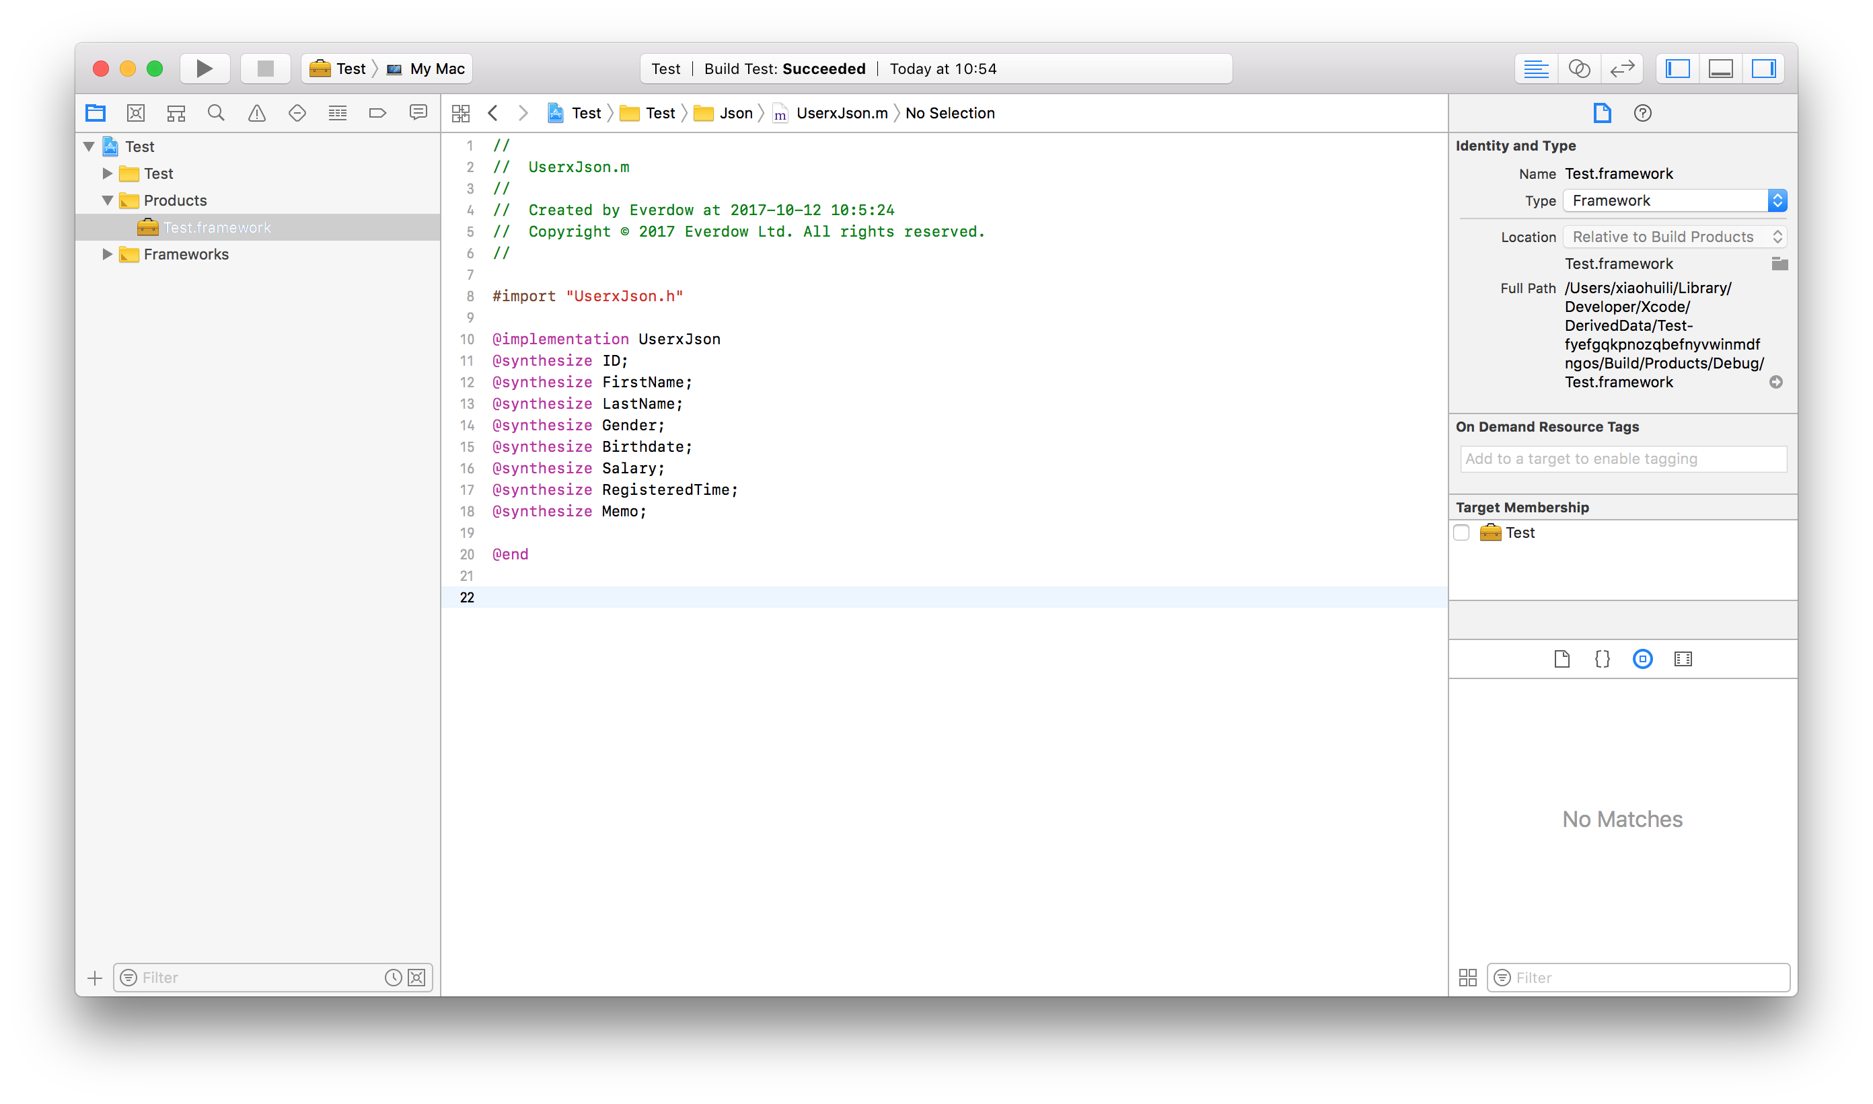The height and width of the screenshot is (1104, 1873).
Task: Open the Breakpoint navigator
Action: click(378, 113)
